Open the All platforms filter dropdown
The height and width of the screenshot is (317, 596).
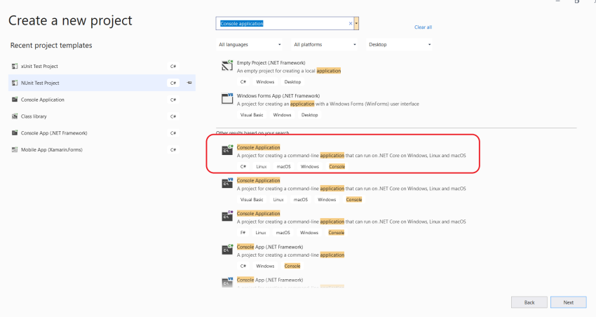pos(325,44)
